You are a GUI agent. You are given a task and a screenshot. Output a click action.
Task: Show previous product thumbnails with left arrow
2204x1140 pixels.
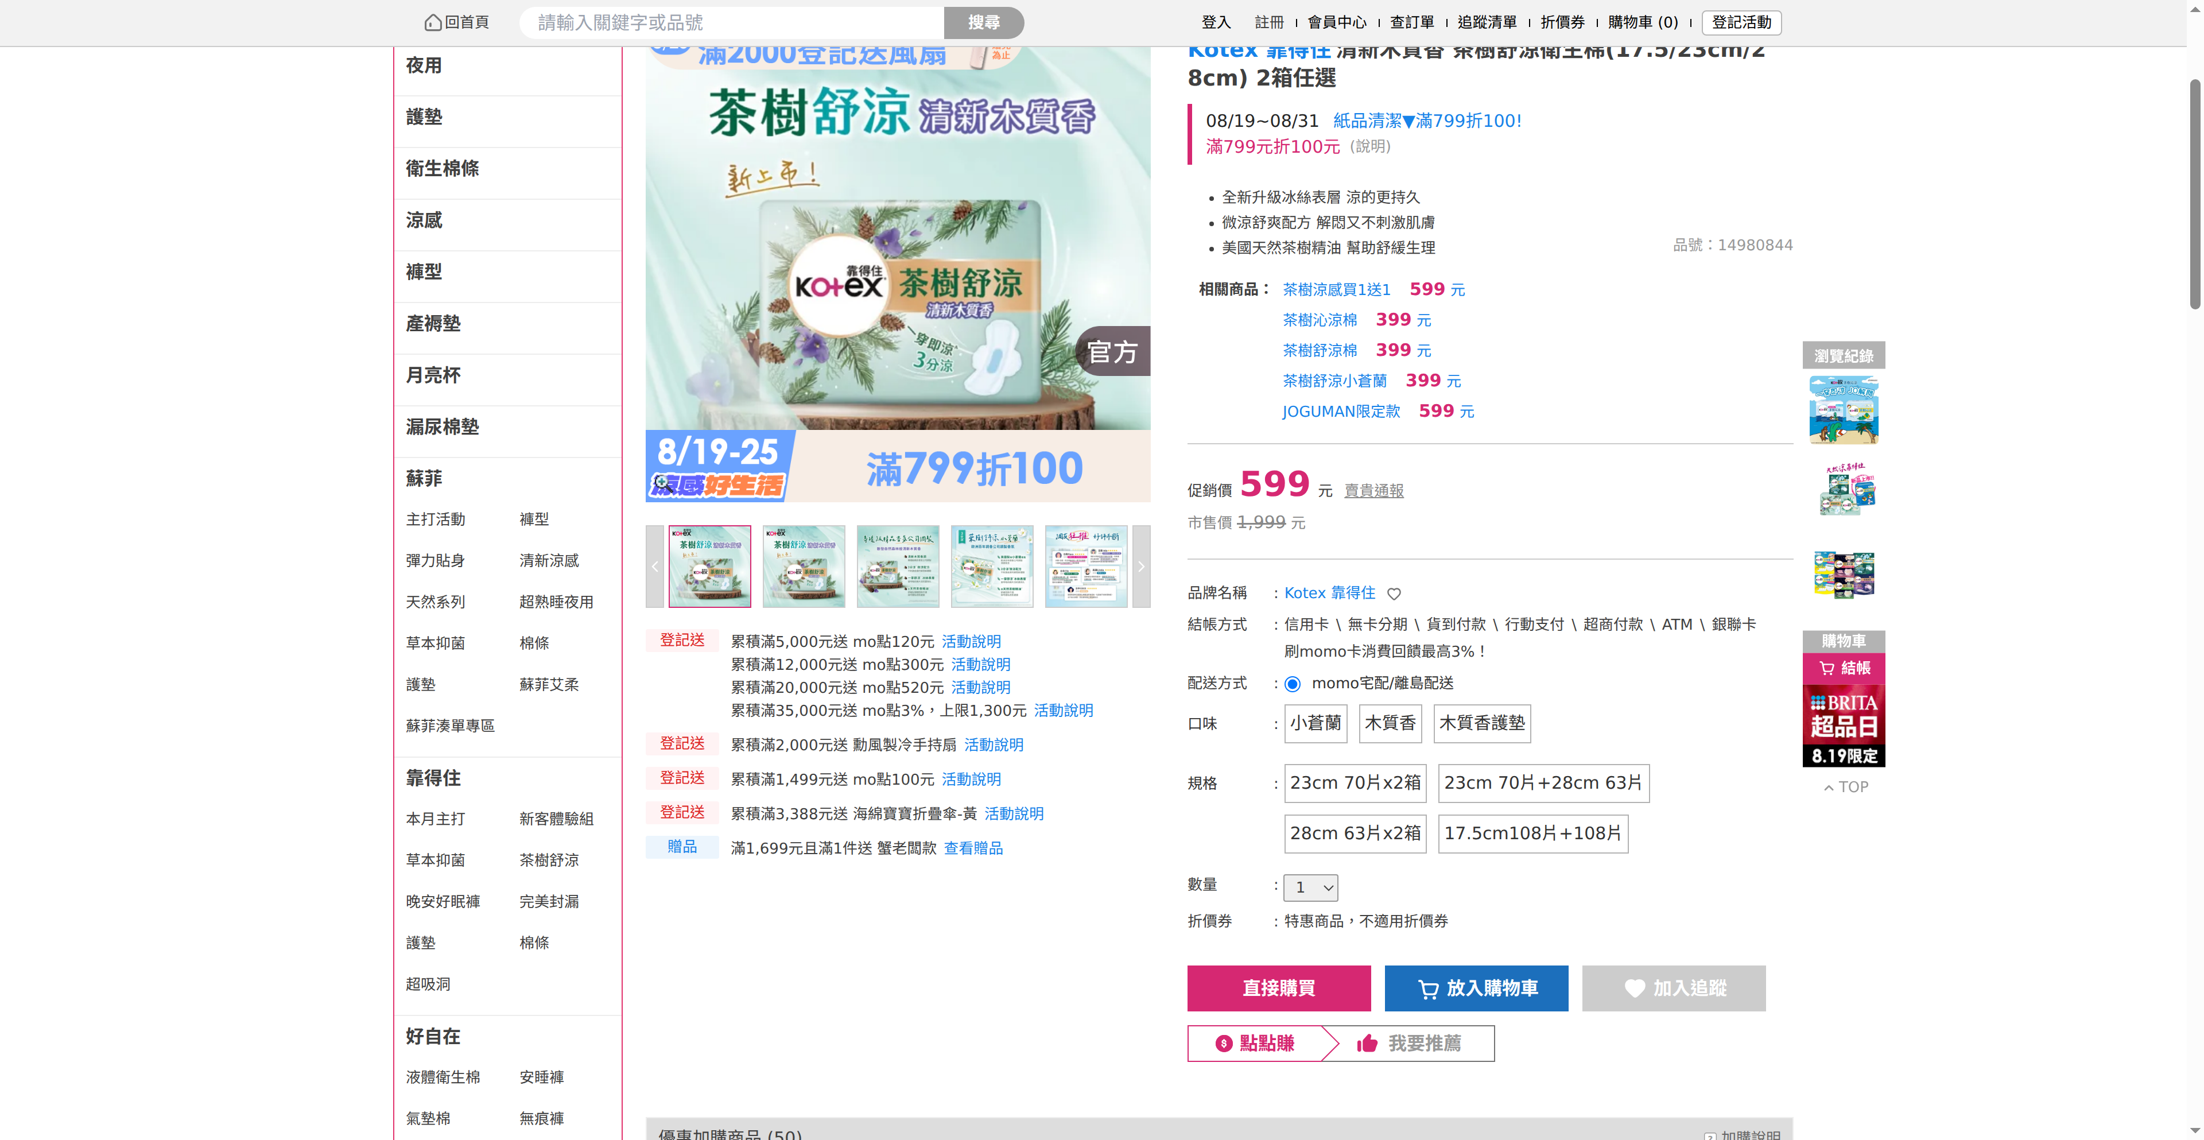tap(654, 567)
